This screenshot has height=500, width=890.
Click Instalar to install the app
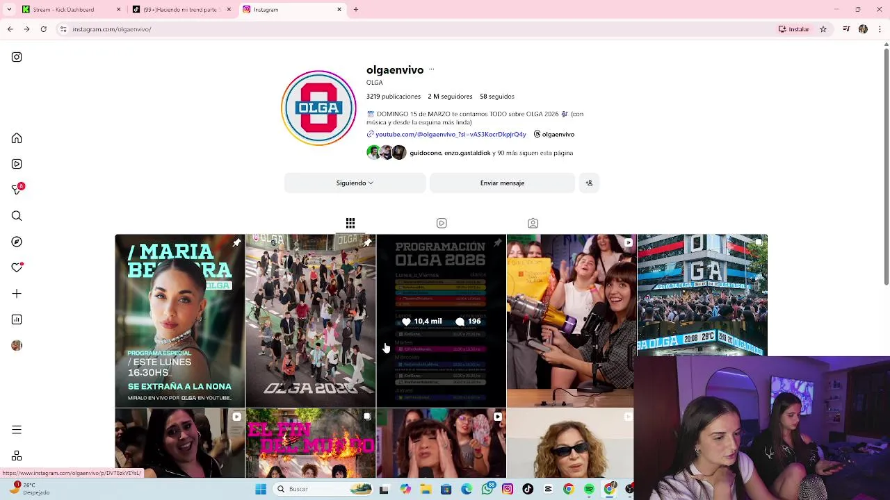click(794, 29)
